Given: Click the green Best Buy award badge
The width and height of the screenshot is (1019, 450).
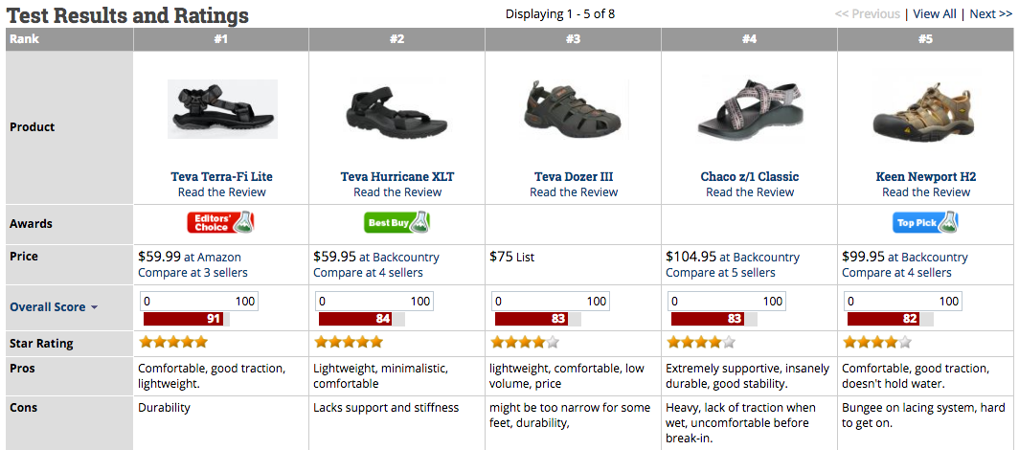Looking at the screenshot, I should [396, 223].
